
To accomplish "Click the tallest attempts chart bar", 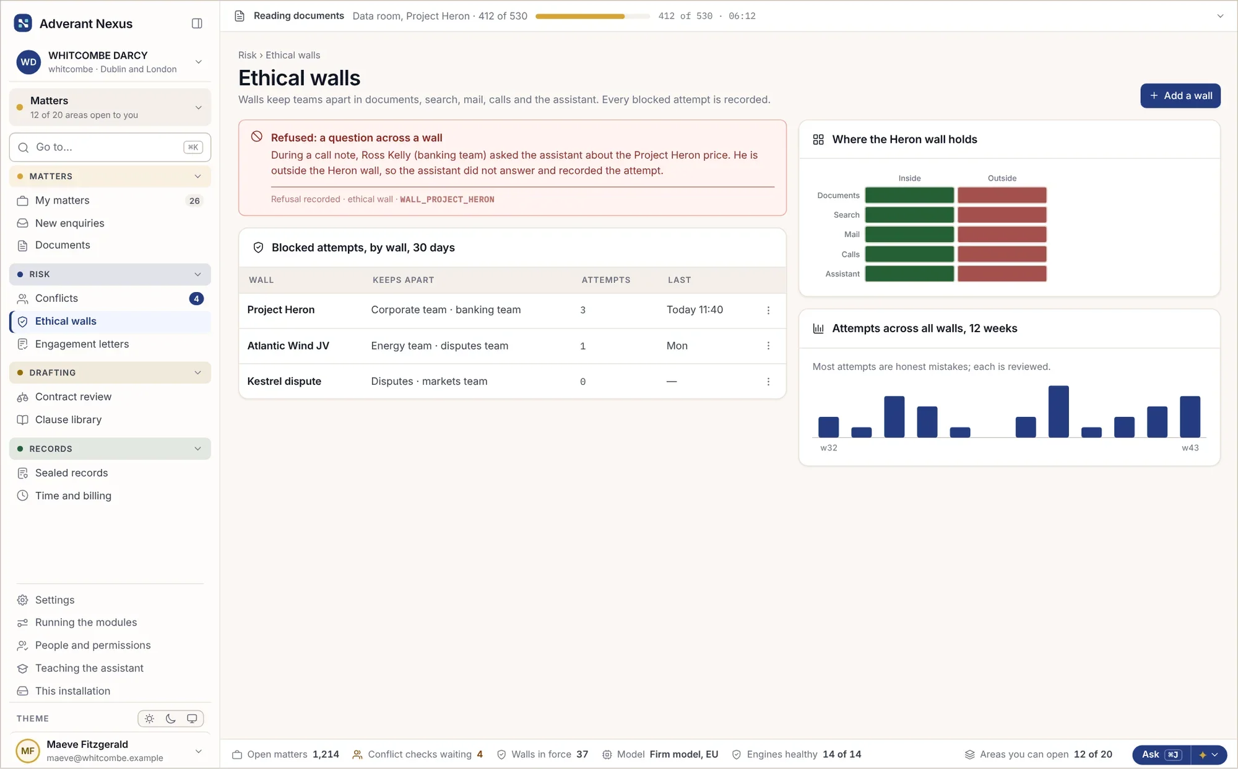I will tap(1058, 411).
